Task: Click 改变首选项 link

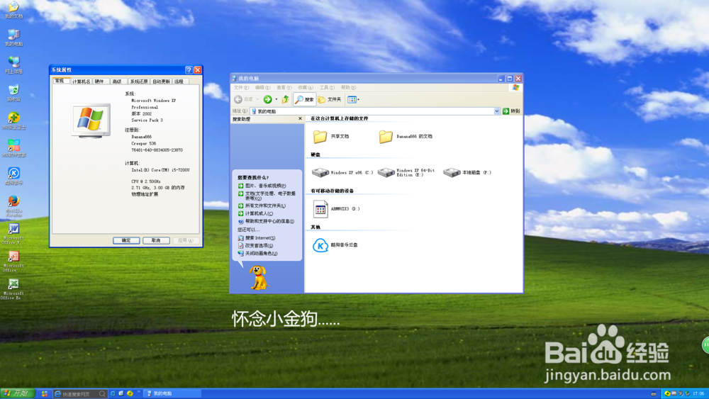Action: click(x=255, y=245)
